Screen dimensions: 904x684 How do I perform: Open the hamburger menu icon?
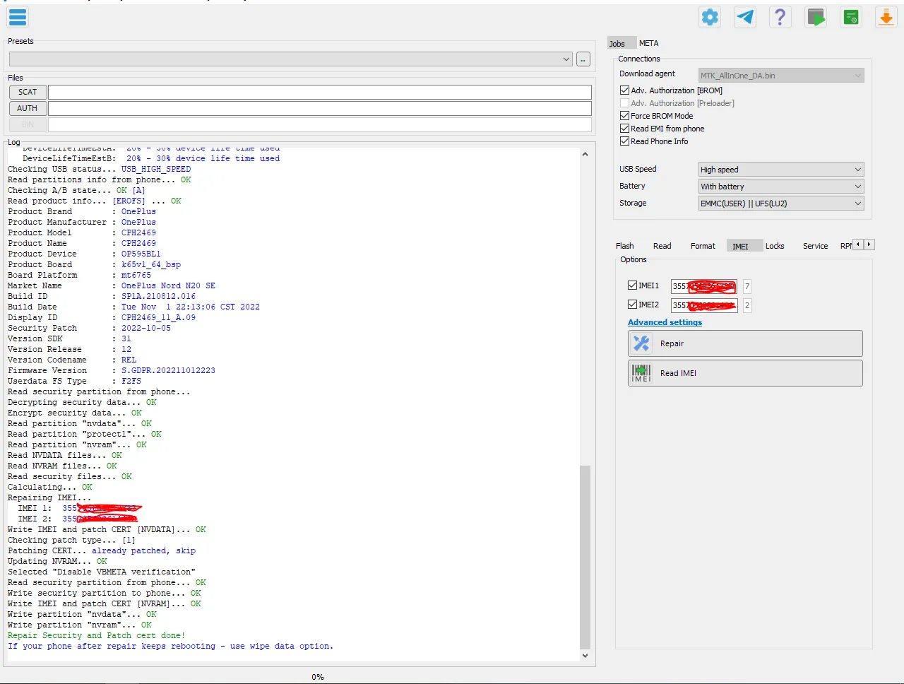(x=18, y=17)
